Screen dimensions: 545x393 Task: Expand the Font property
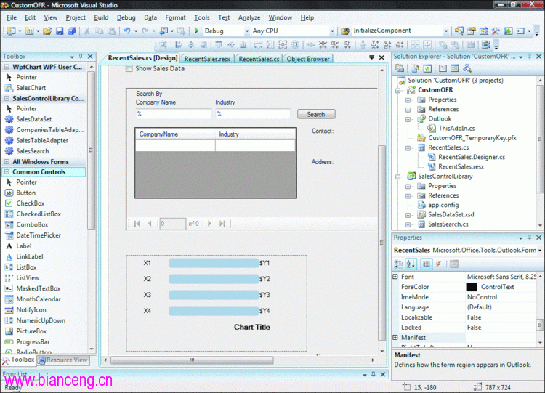coord(395,277)
